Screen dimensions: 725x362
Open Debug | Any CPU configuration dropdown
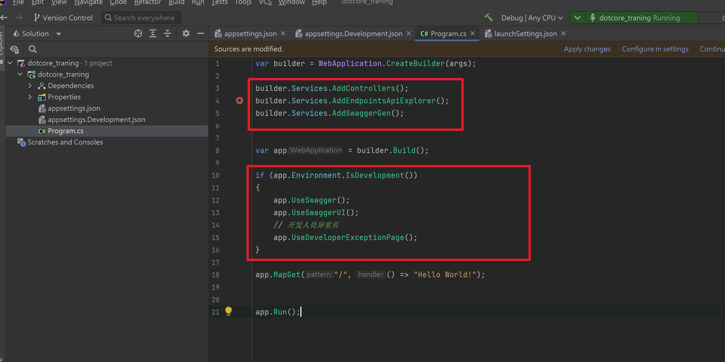[x=532, y=17]
